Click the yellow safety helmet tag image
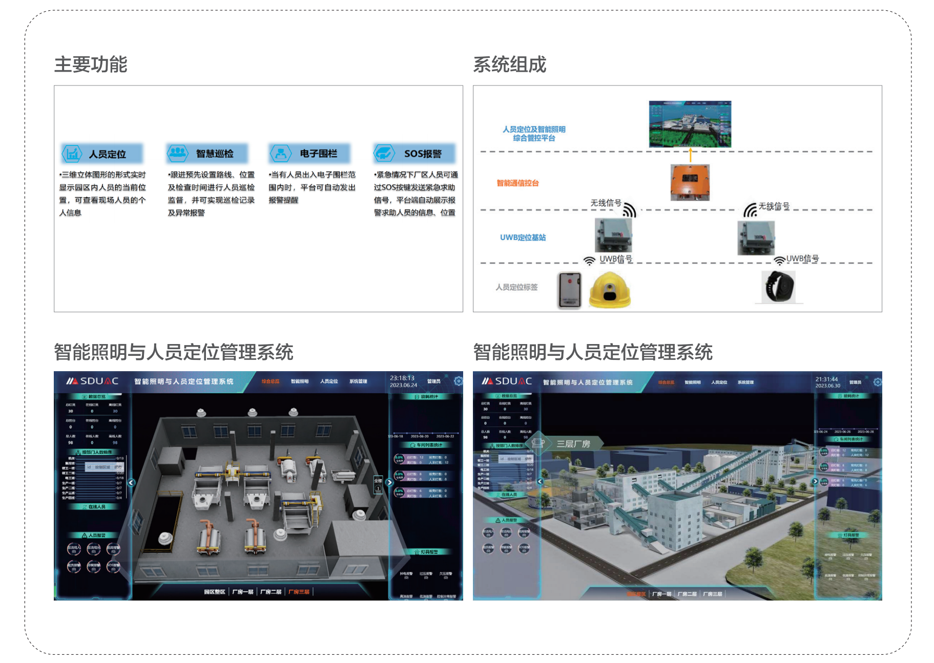This screenshot has width=934, height=663. (x=609, y=290)
